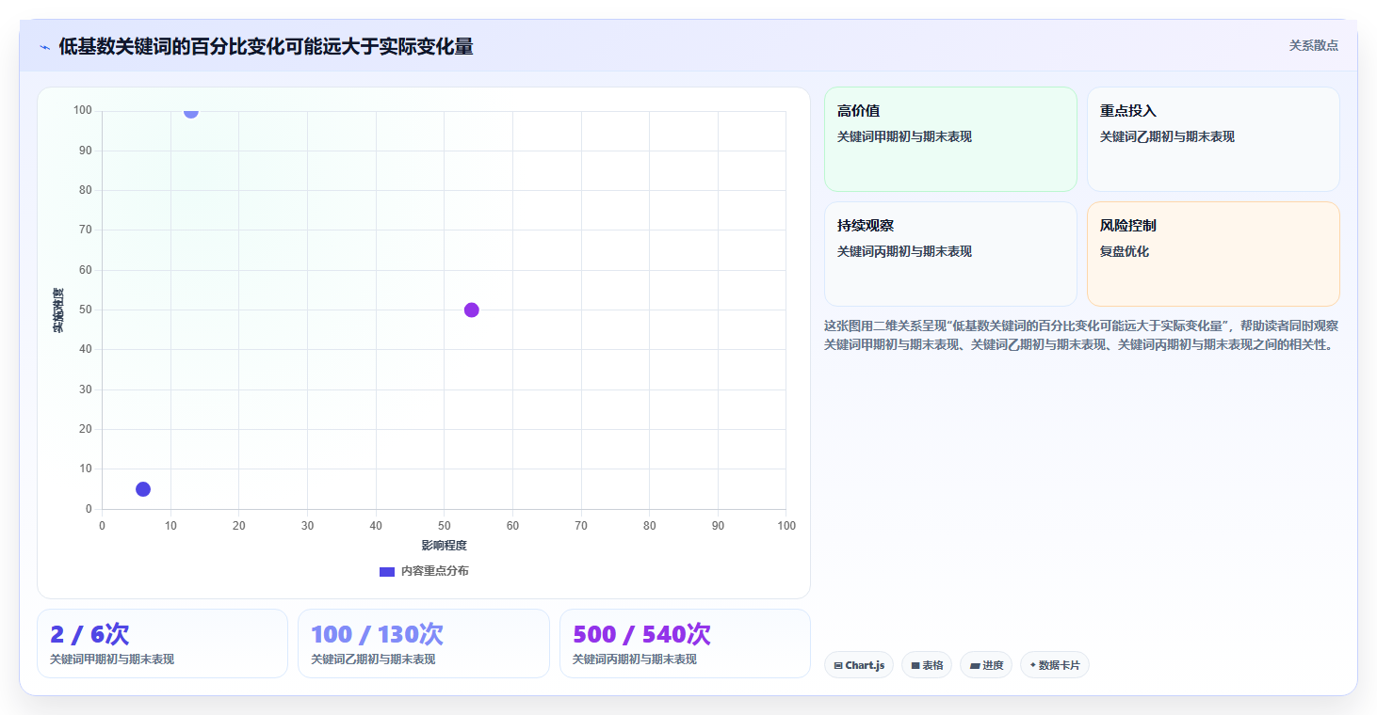
Task: Click 关键词丙期初与期末表现 under 500 / 540次
Action: point(635,659)
